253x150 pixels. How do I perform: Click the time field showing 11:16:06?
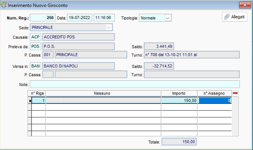[104, 18]
